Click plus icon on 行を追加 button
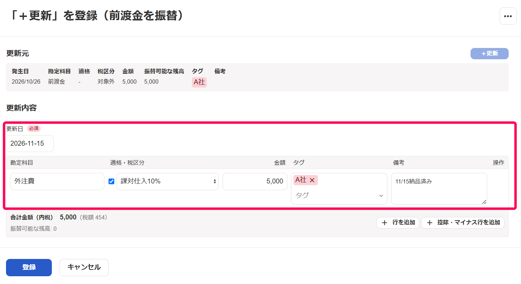The image size is (521, 284). (x=384, y=223)
